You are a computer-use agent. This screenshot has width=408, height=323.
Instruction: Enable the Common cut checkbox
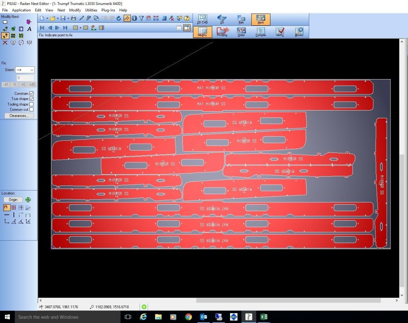[x=31, y=110]
